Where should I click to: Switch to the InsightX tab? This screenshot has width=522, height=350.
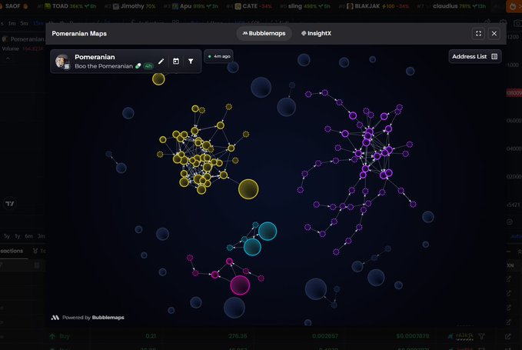click(x=316, y=33)
